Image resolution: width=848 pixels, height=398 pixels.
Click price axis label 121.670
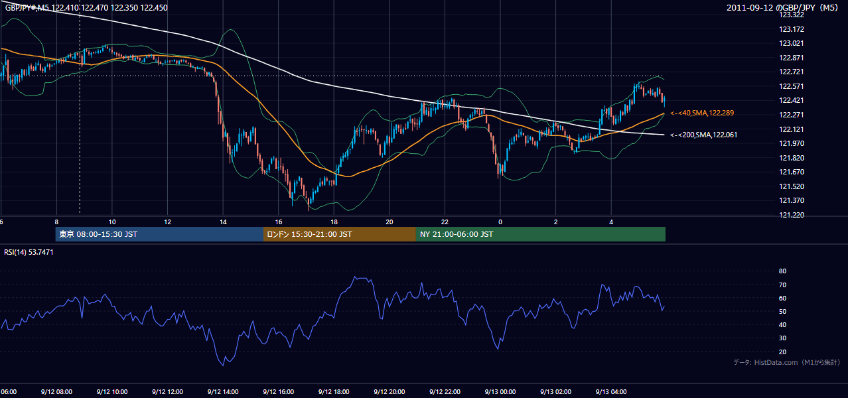(x=792, y=172)
